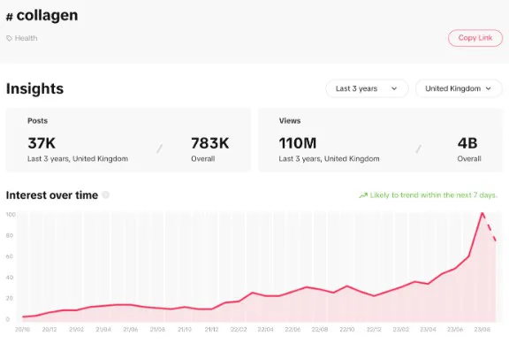Screen dimensions: 509x351
Task: Click the 22/02 label on the time axis
Action: tap(239, 329)
